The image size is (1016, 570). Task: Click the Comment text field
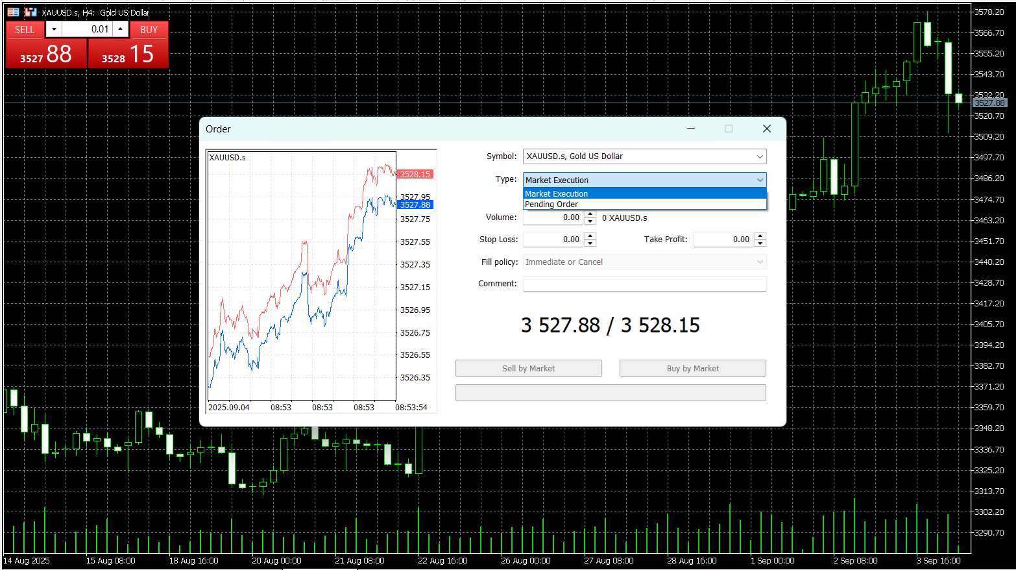pos(644,284)
